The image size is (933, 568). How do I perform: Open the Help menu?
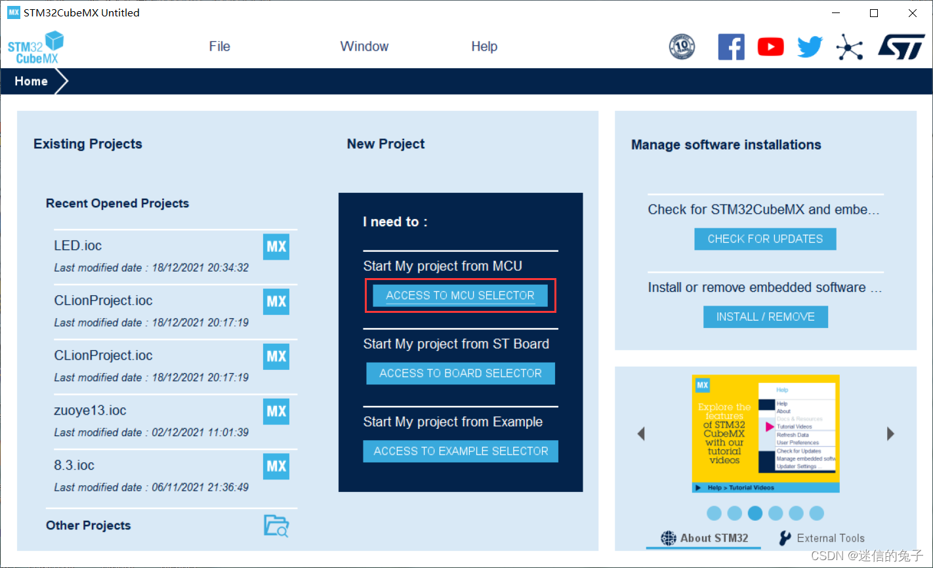pos(484,47)
